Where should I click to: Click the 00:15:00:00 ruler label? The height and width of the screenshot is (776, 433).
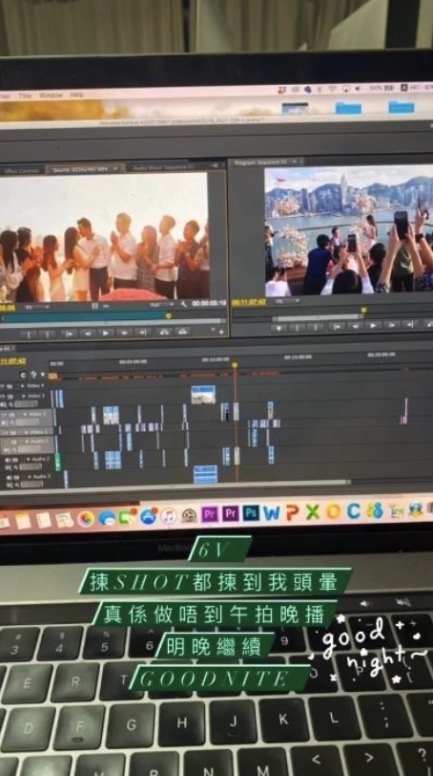(299, 356)
